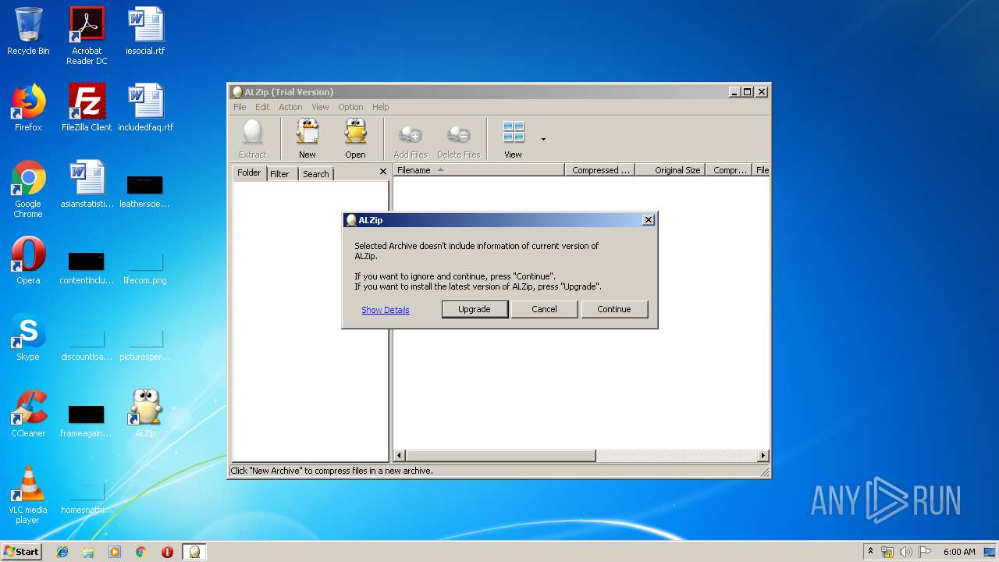Select the VLC media player shortcut
Screen dimensions: 999x562
(28, 495)
